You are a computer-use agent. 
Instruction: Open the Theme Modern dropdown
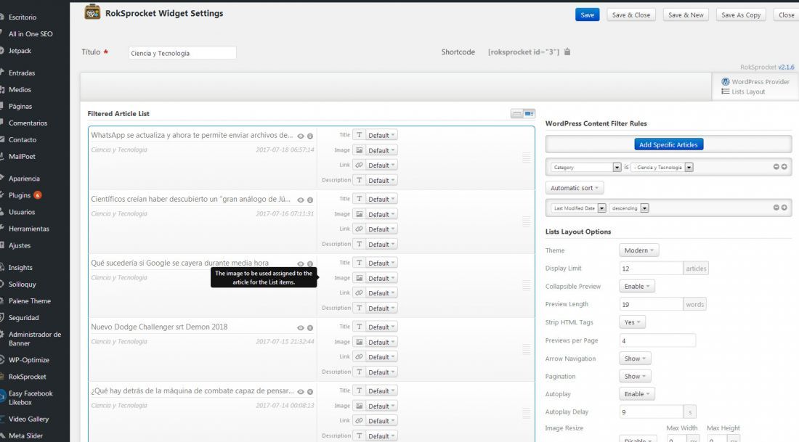(x=639, y=250)
